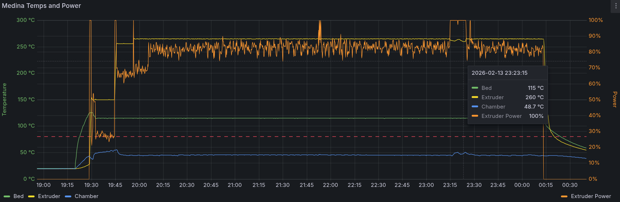Click the vertical Temperature axis title
Viewport: 620px width, 202px height.
click(x=4, y=100)
